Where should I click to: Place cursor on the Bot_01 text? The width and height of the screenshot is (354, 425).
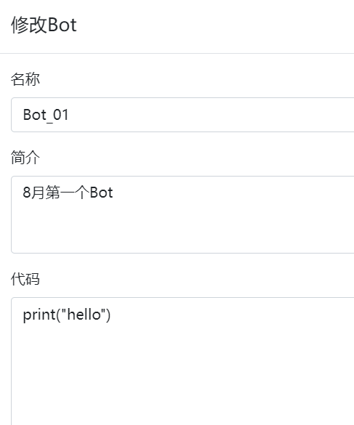tap(46, 115)
